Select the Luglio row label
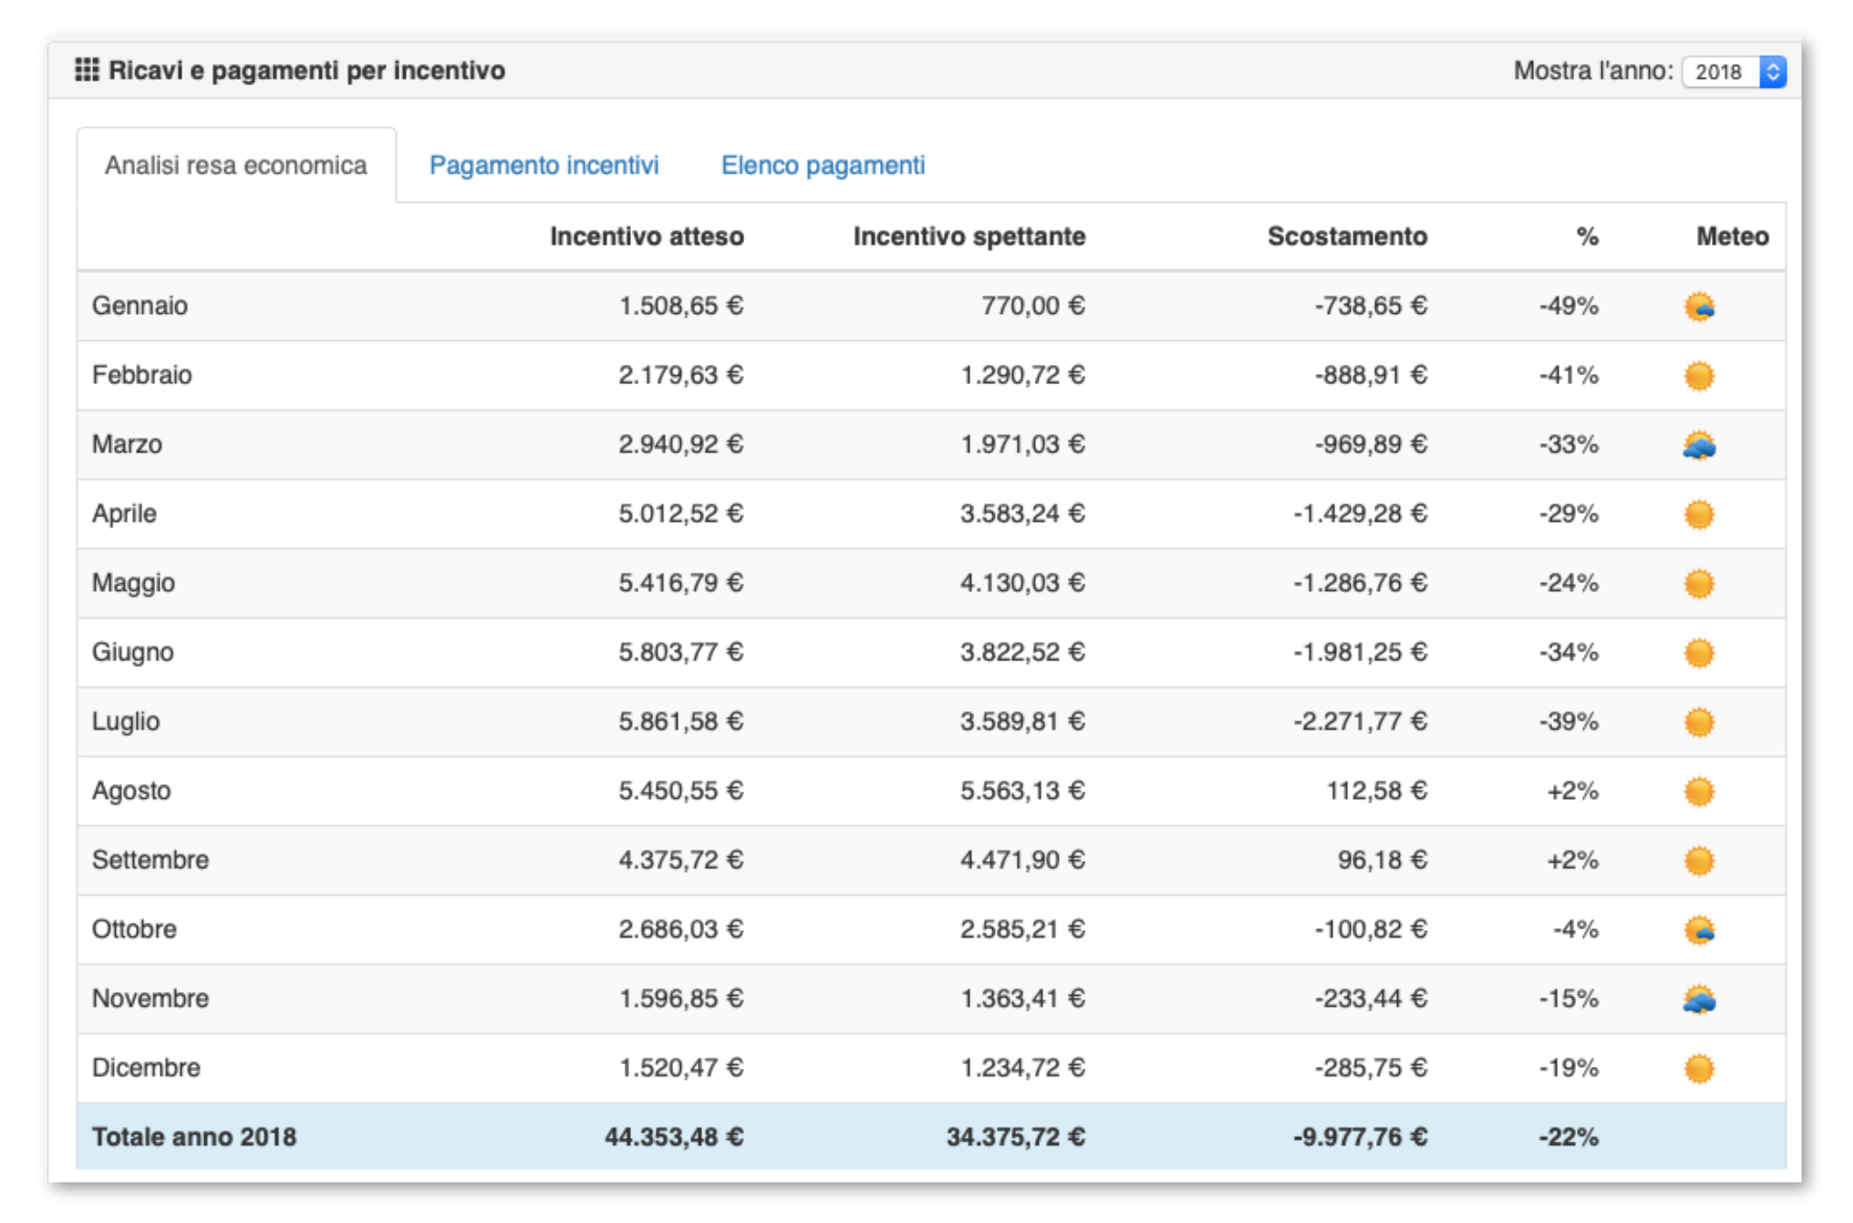1853x1223 pixels. coord(125,721)
